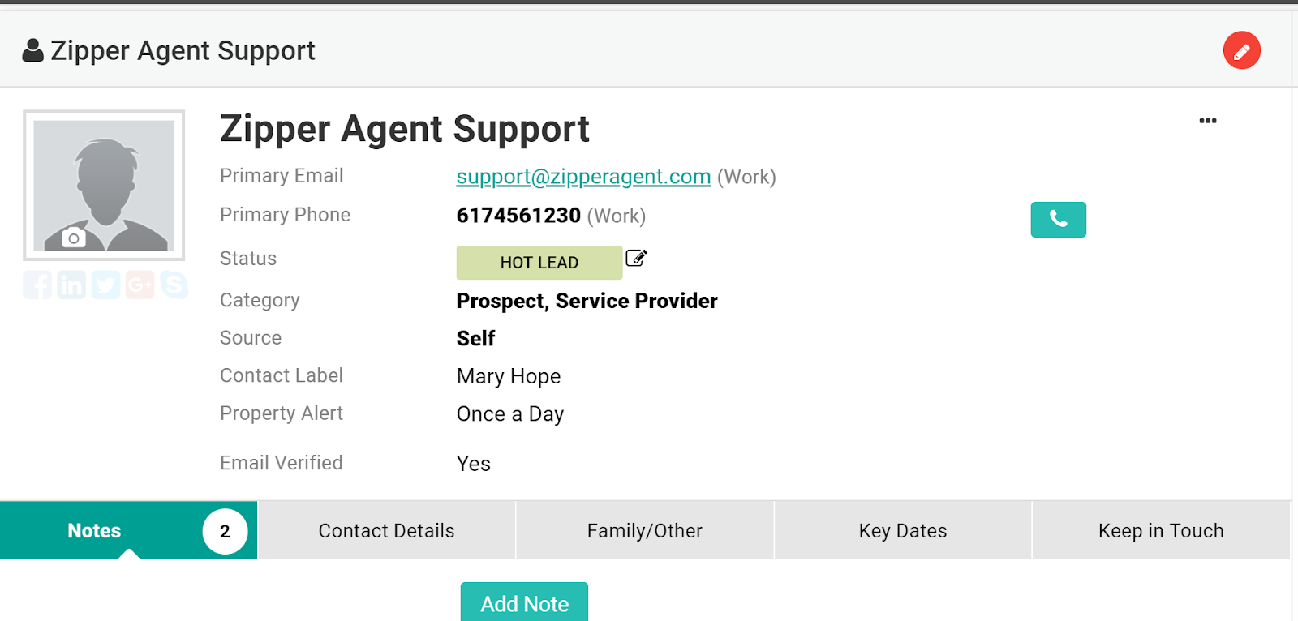Click the green phone call button
This screenshot has width=1298, height=621.
1058,220
